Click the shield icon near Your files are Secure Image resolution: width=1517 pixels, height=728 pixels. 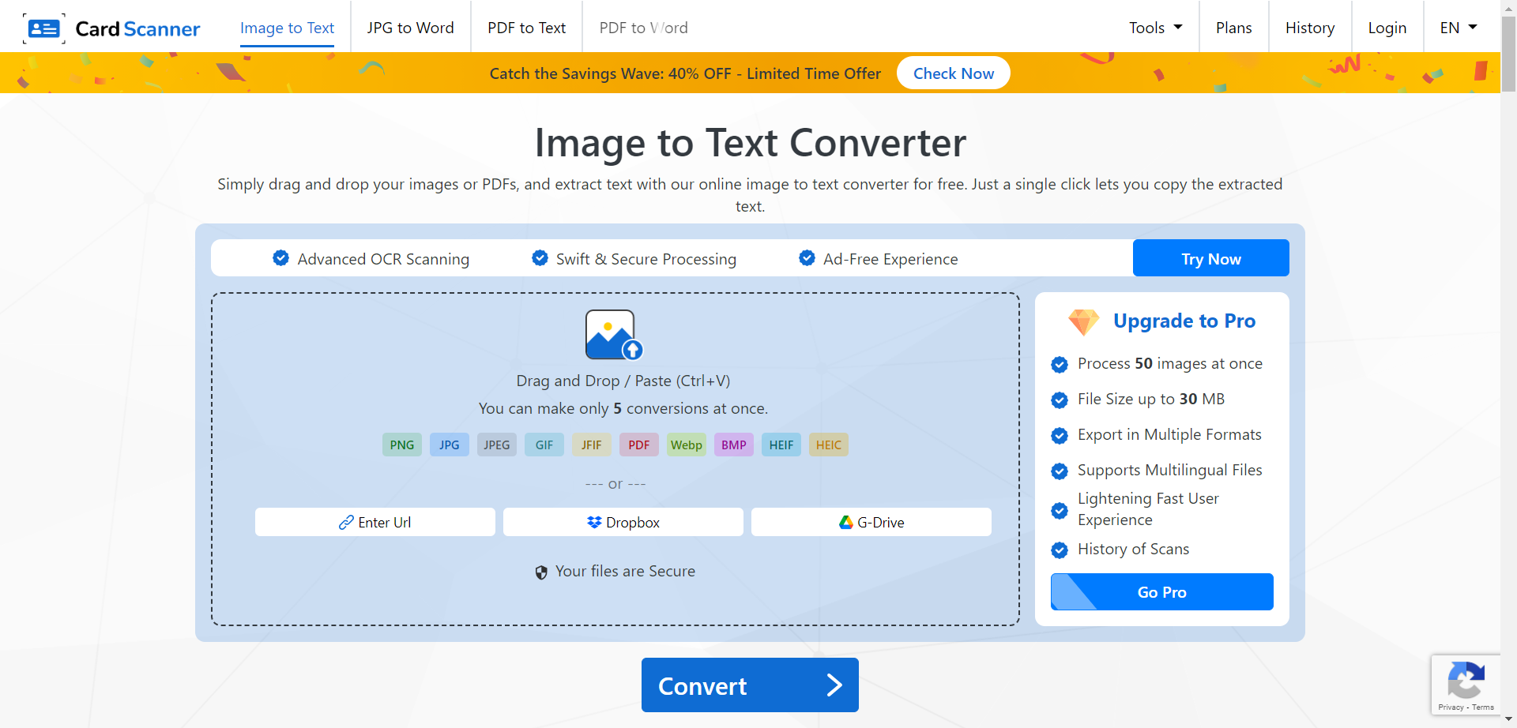click(x=541, y=572)
